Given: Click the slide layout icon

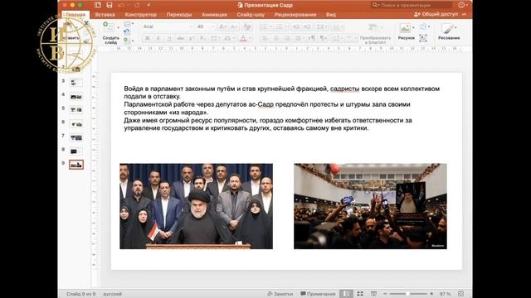Looking at the screenshot, I should click(127, 24).
